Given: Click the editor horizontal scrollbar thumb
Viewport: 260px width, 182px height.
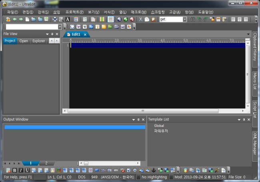Looking at the screenshot, I should [x=143, y=111].
